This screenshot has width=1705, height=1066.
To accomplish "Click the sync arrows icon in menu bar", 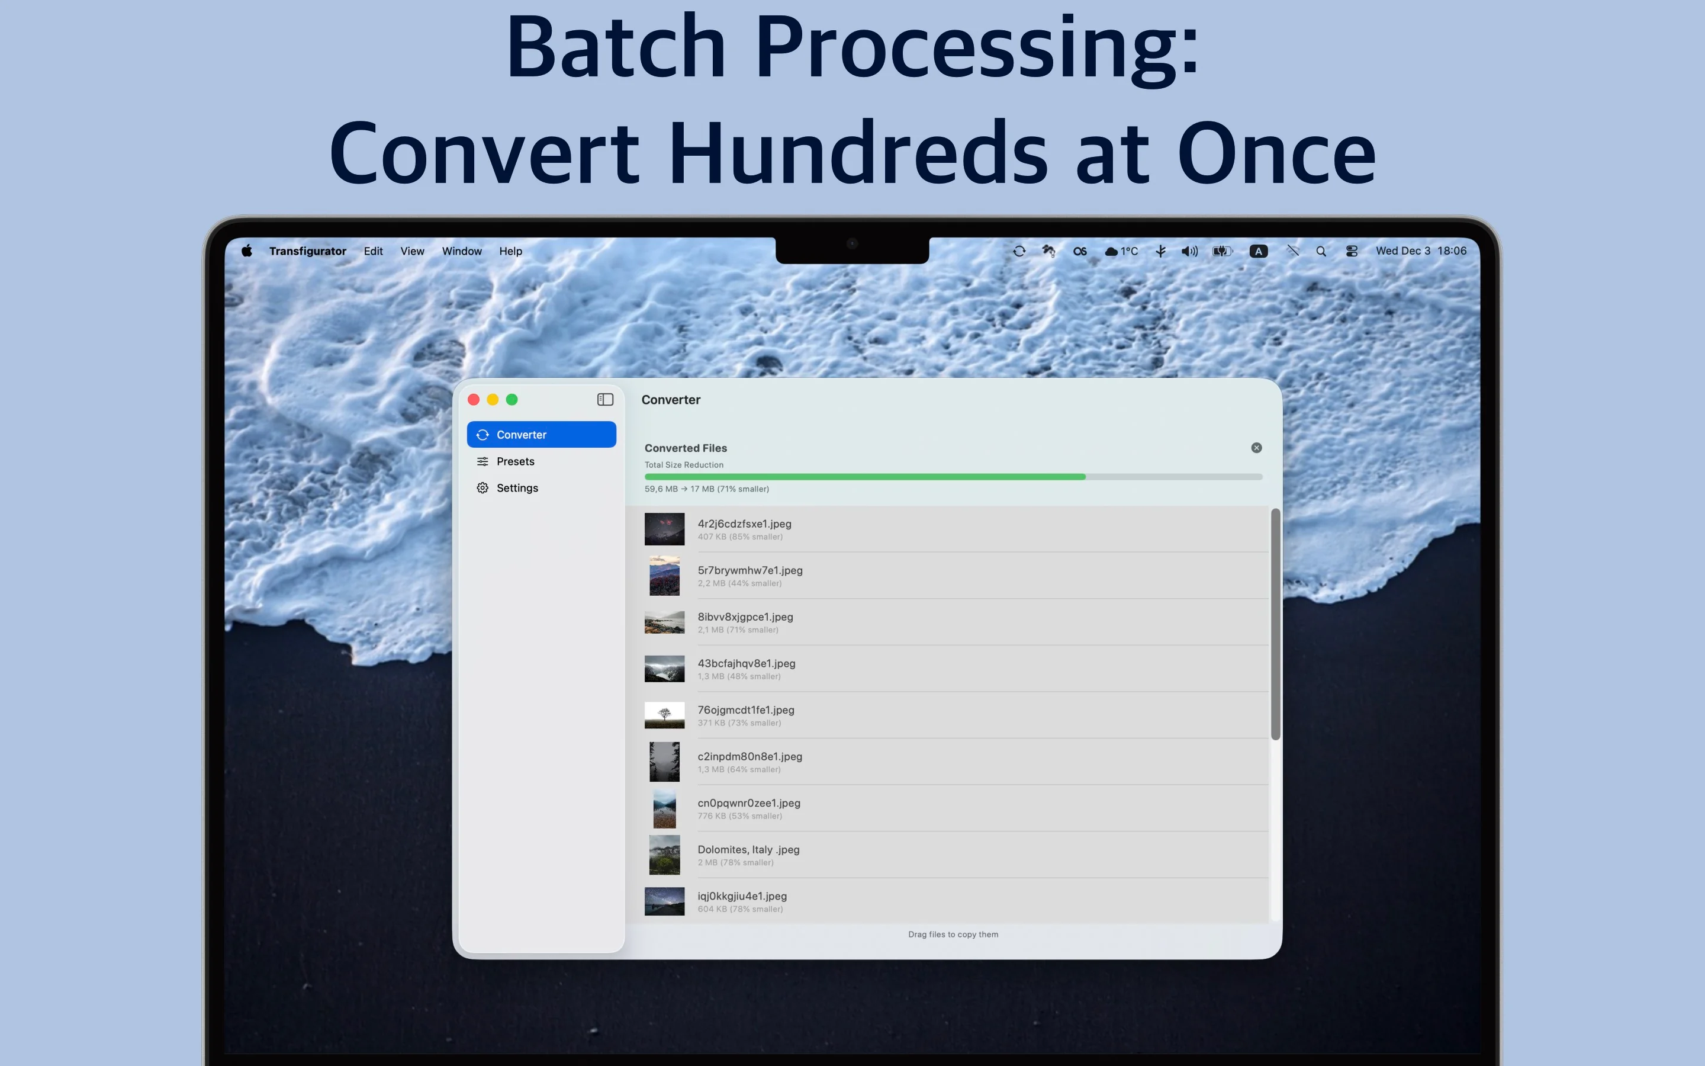I will [x=1019, y=251].
